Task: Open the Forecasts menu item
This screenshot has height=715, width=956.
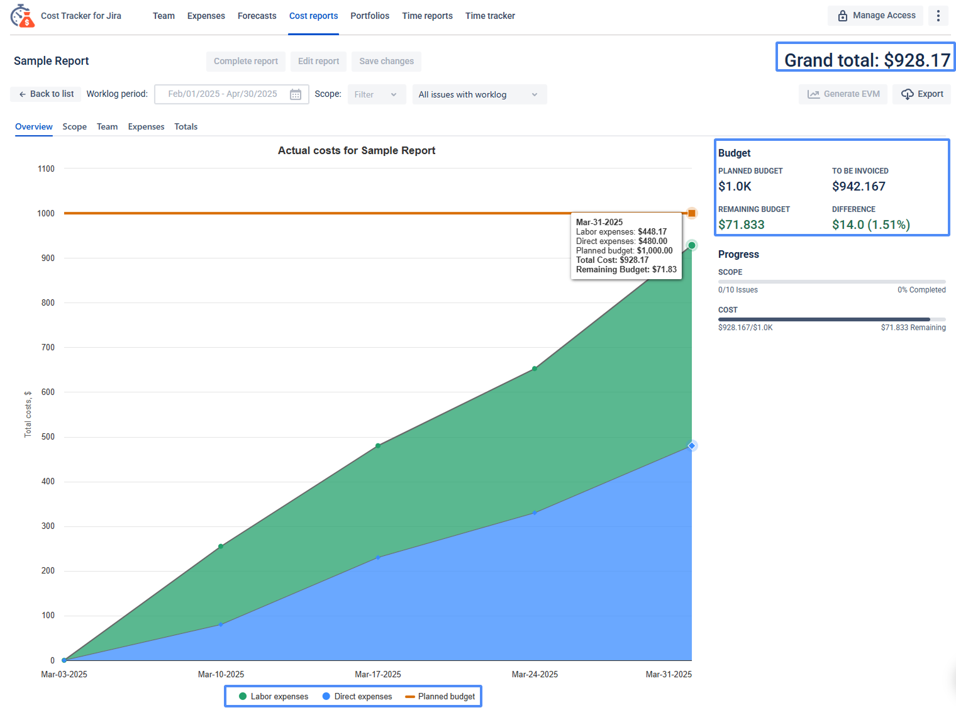Action: (x=257, y=16)
